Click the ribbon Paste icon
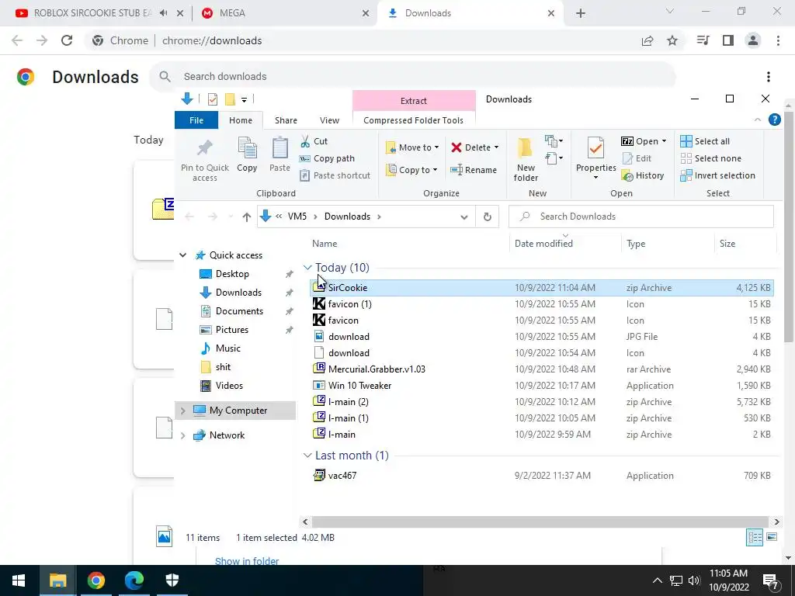Viewport: 795px width, 596px height. coord(279,148)
